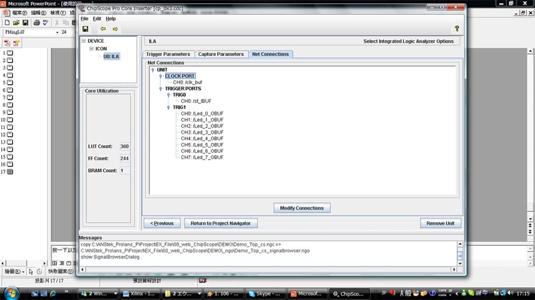Select slide 10 thumbnail in PowerPoint outline
The width and height of the screenshot is (535, 300).
click(x=10, y=120)
